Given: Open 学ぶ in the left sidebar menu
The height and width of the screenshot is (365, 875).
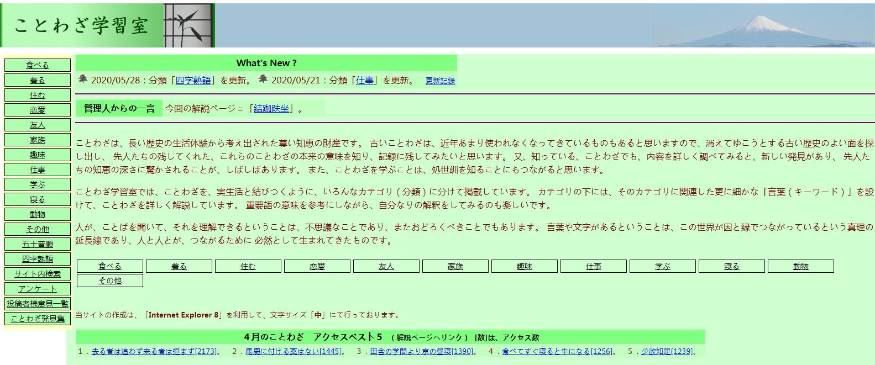Looking at the screenshot, I should 38,184.
